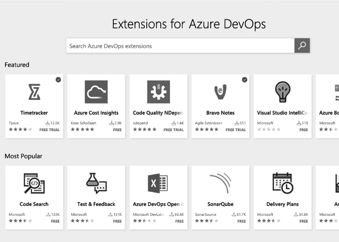Click the Delivery Plans calendar icon
The height and width of the screenshot is (242, 339).
pyautogui.click(x=282, y=183)
